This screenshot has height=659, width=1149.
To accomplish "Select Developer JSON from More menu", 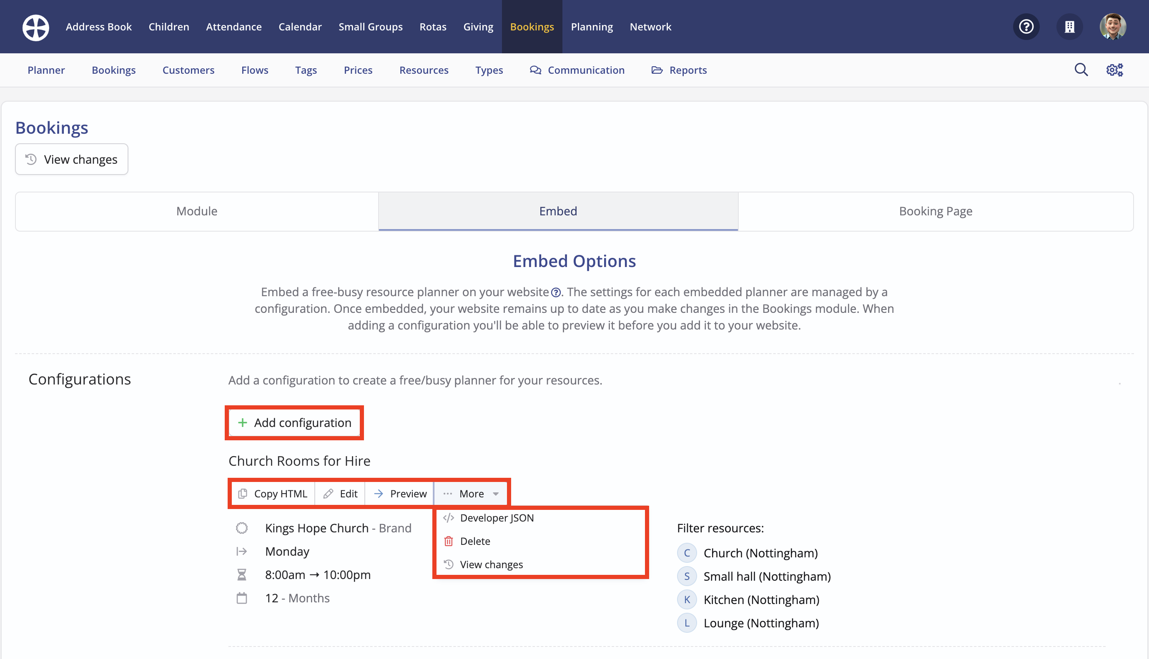I will 497,518.
